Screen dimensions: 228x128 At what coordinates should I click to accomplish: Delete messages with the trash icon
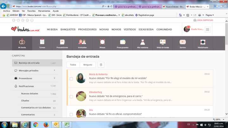pyautogui.click(x=101, y=65)
